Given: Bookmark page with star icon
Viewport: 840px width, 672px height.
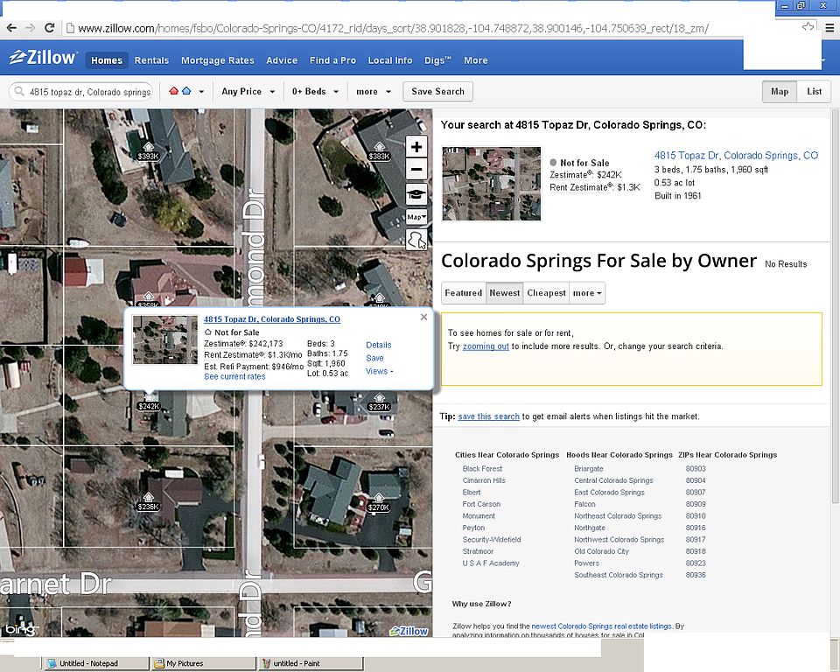Looking at the screenshot, I should 808,27.
